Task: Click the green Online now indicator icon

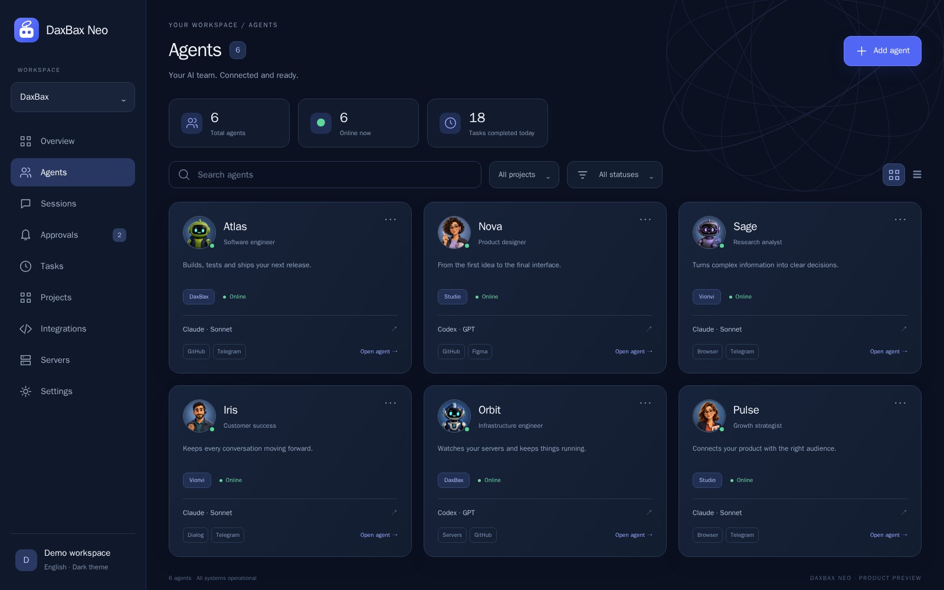Action: (x=321, y=123)
